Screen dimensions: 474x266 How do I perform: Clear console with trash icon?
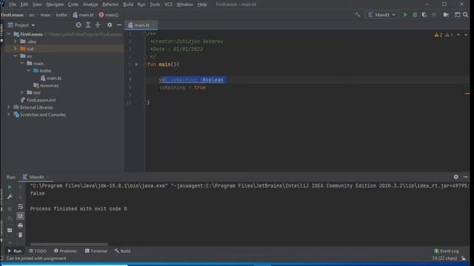click(x=20, y=235)
